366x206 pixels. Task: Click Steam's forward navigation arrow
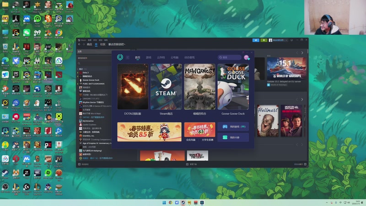(x=84, y=44)
